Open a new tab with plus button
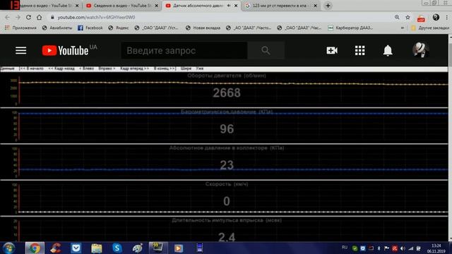The width and height of the screenshot is (452, 254). click(328, 6)
